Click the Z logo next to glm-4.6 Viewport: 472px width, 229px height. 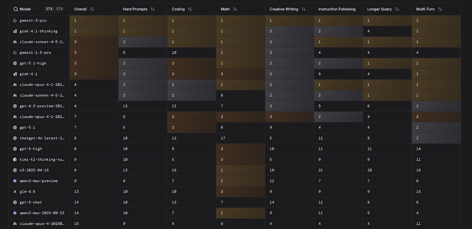pos(15,192)
